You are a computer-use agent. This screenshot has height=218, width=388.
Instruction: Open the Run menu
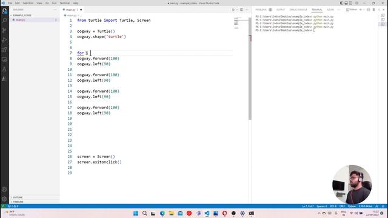coord(54,3)
